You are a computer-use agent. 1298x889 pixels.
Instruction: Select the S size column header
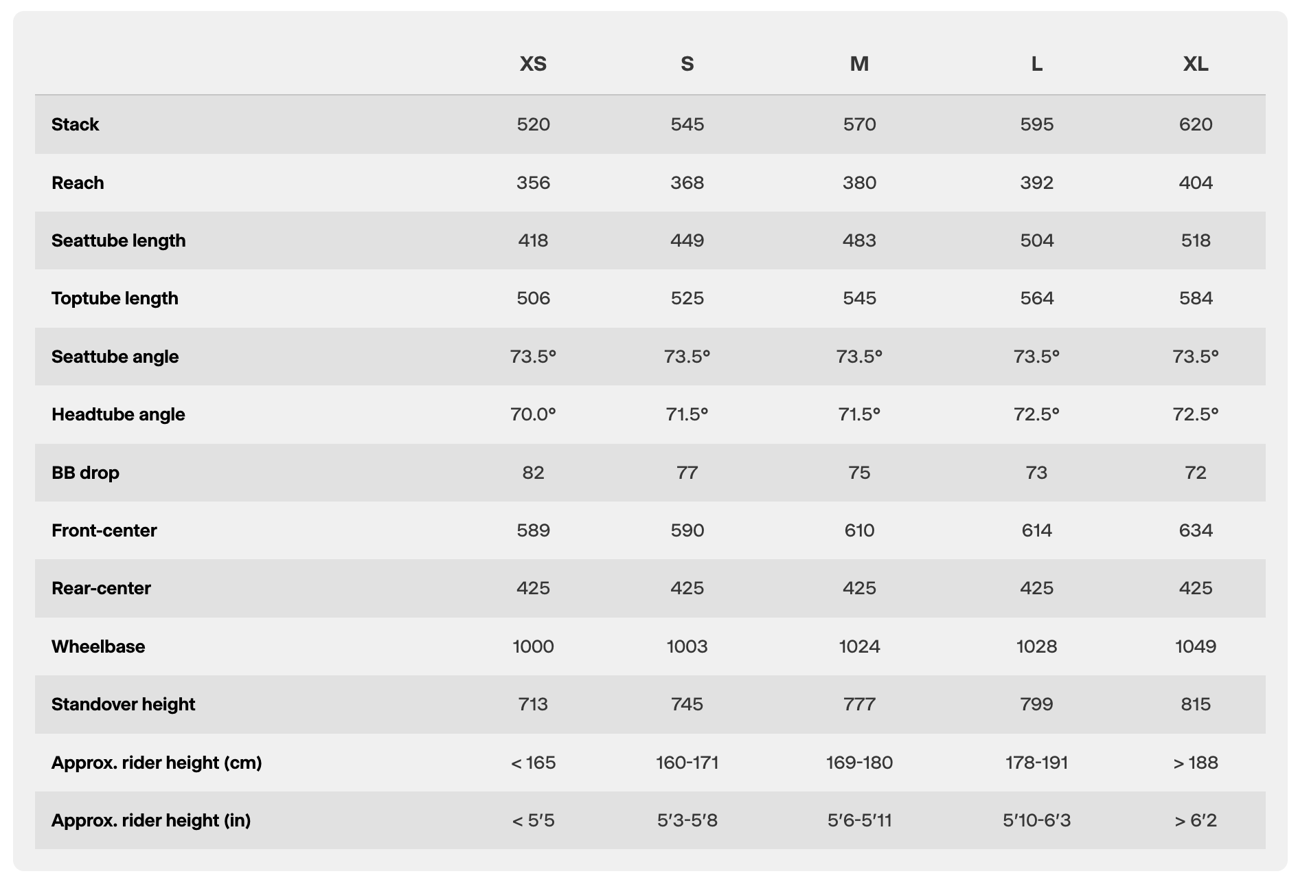click(x=687, y=64)
